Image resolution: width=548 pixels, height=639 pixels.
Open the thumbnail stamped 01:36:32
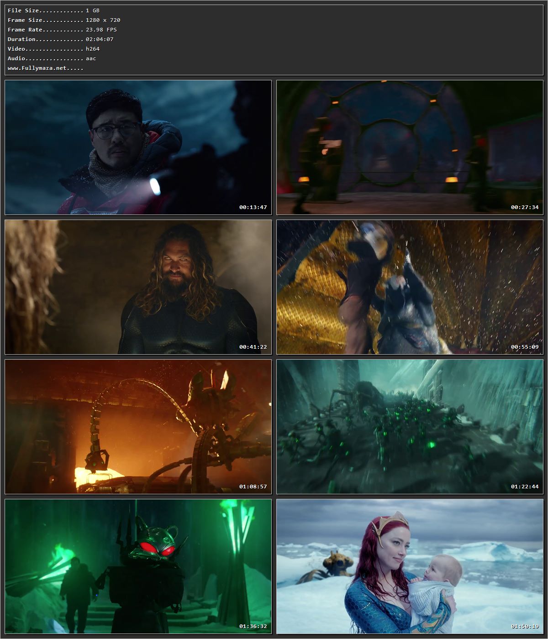coord(138,566)
